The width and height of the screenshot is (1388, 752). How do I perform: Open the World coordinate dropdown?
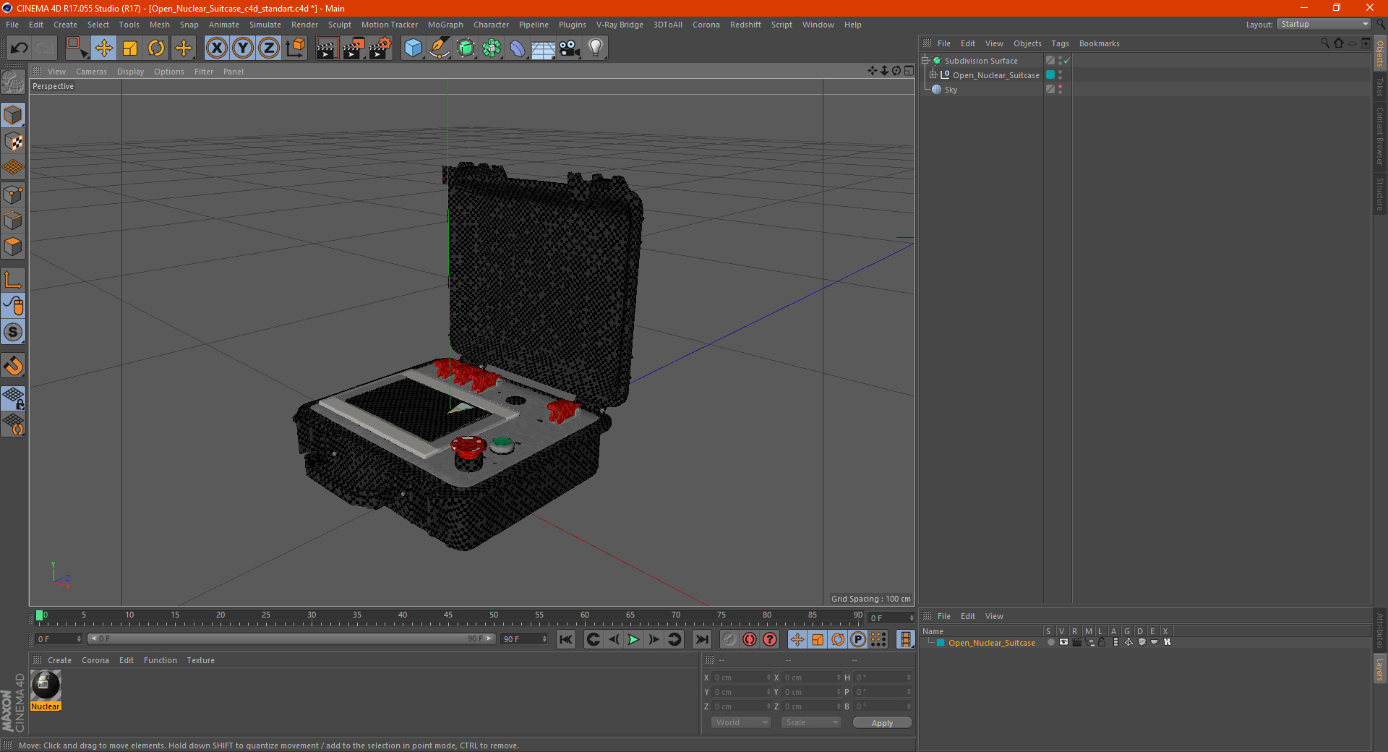pyautogui.click(x=741, y=722)
